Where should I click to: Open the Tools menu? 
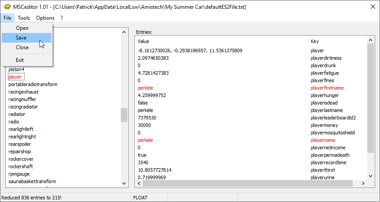coord(24,18)
